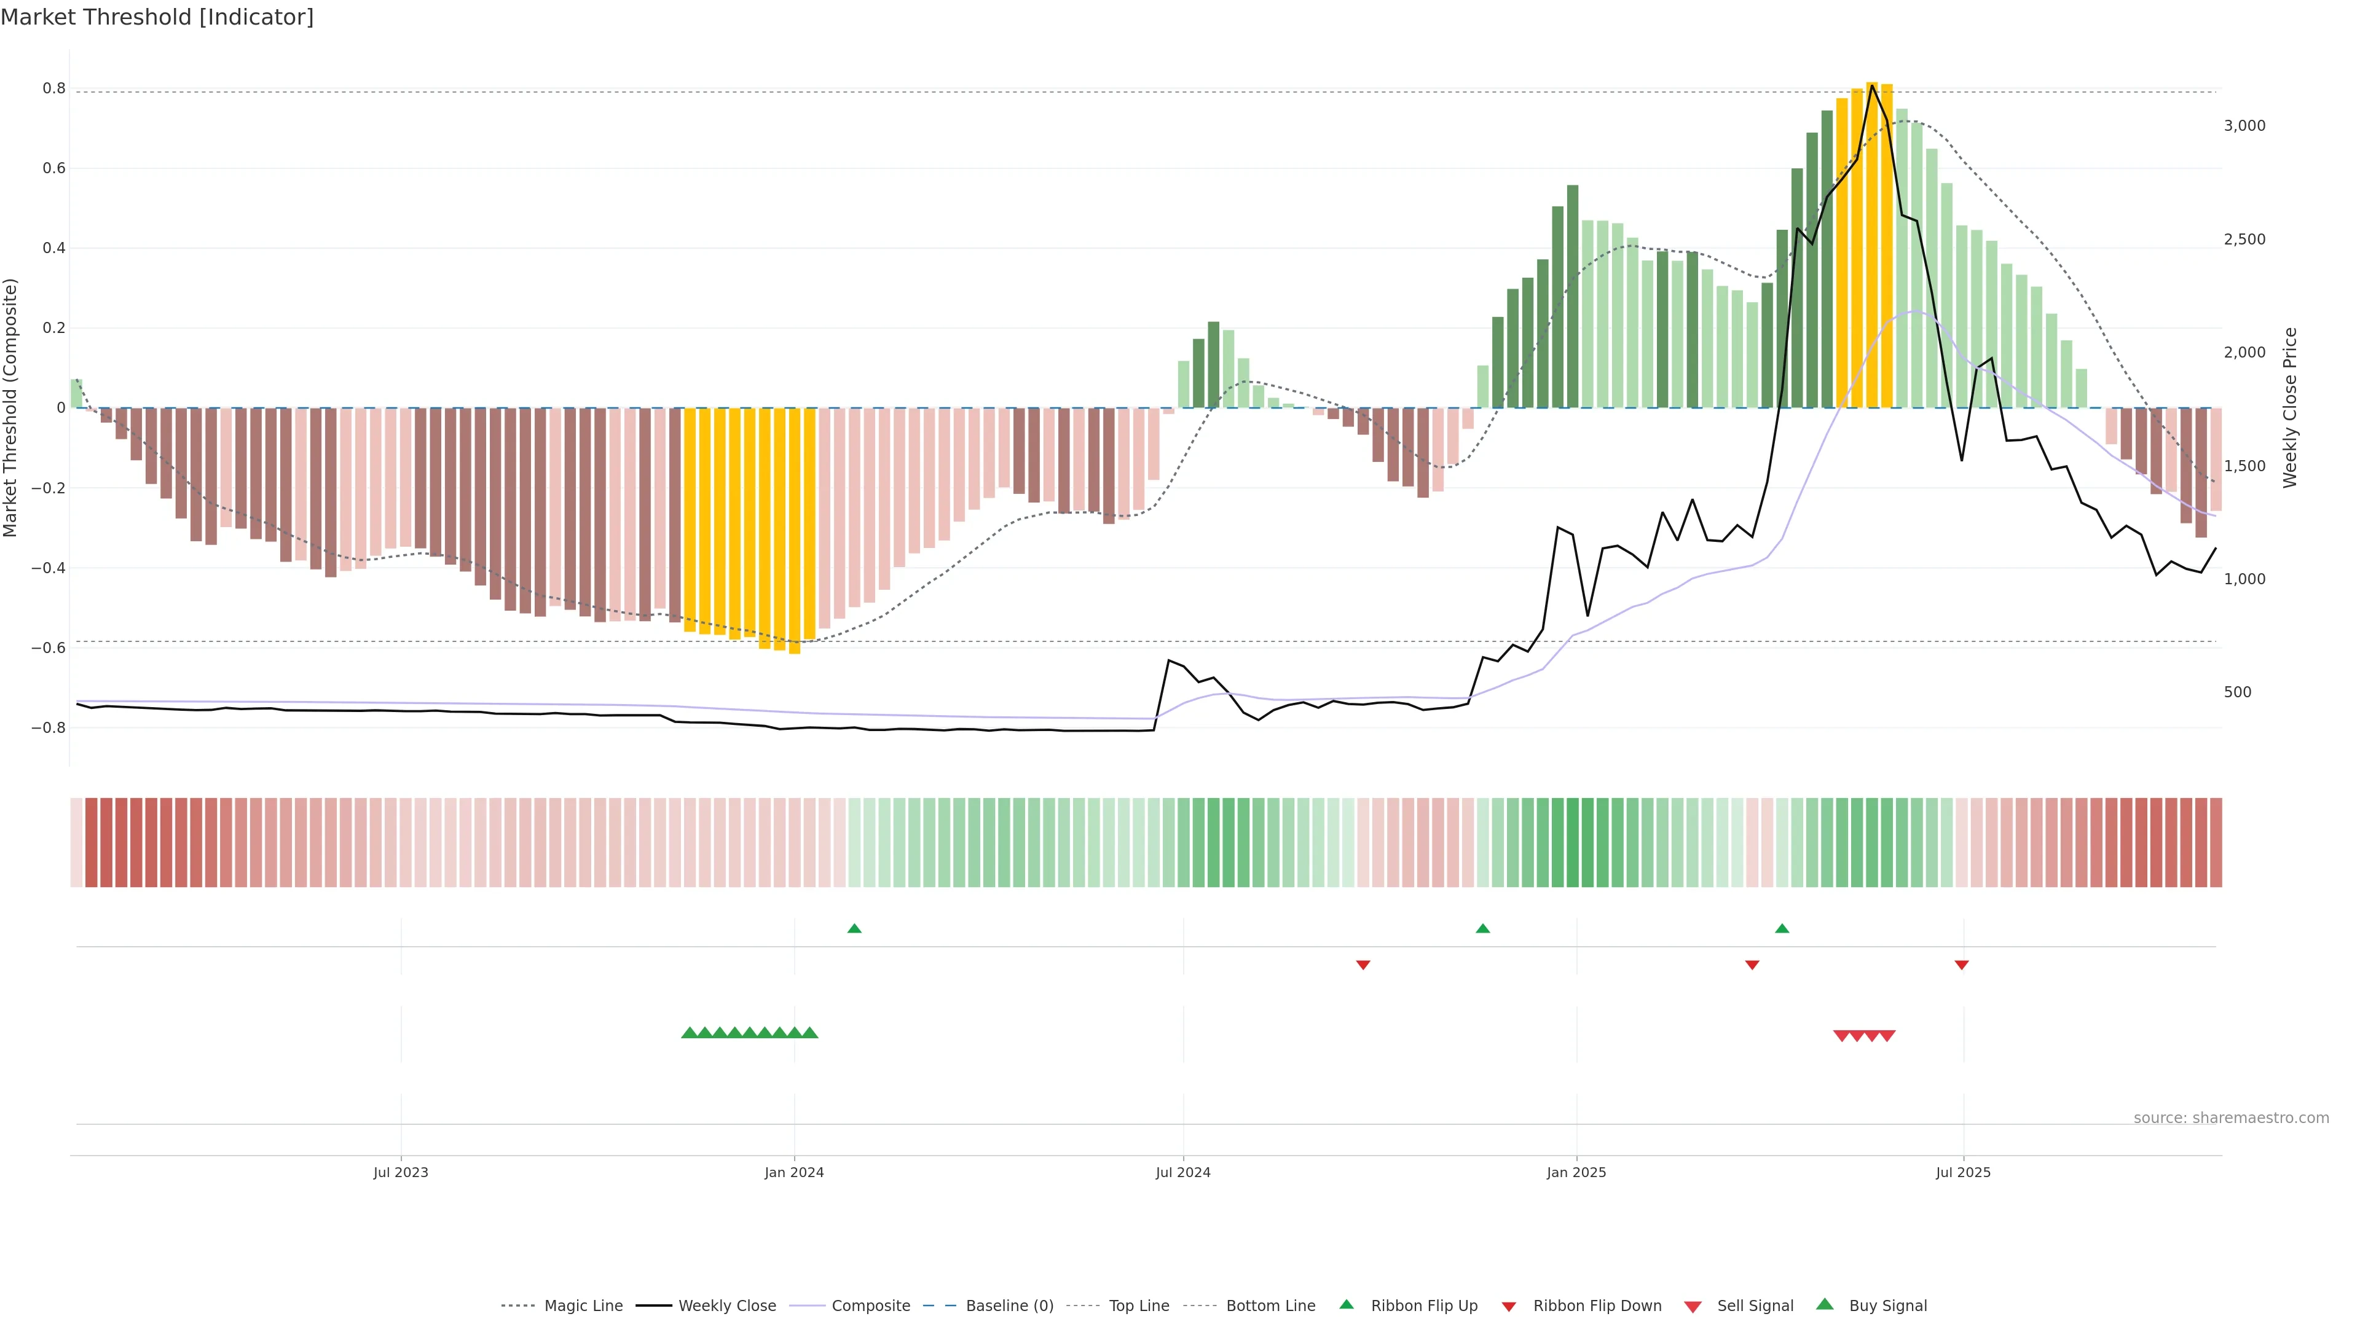This screenshot has height=1327, width=2360.
Task: Click the Ribbon Flip Up legend triangle icon
Action: (x=1346, y=1304)
